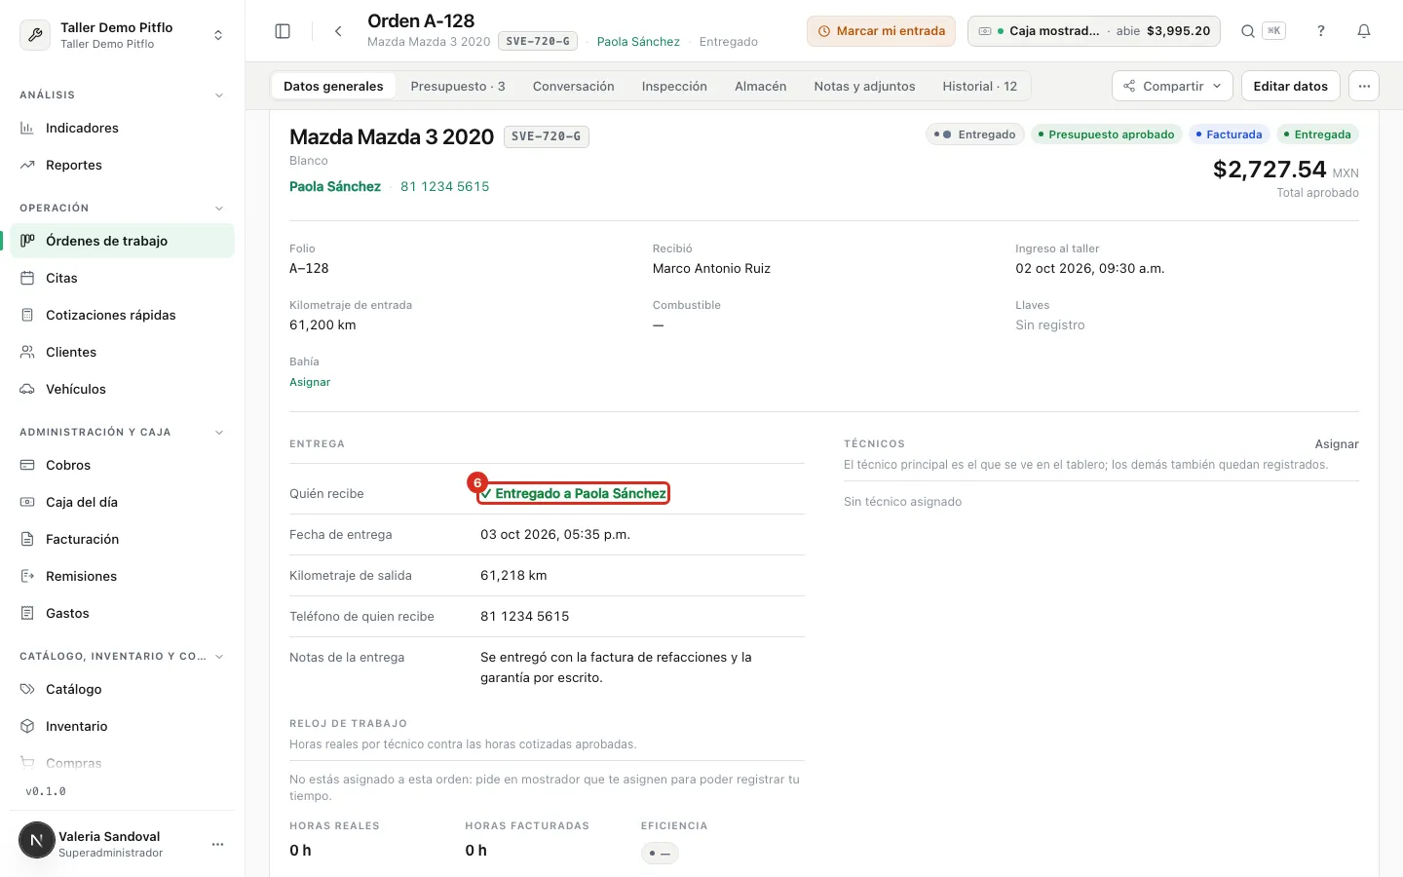
Task: Click phone number 81 1234 5615 link
Action: 445,186
